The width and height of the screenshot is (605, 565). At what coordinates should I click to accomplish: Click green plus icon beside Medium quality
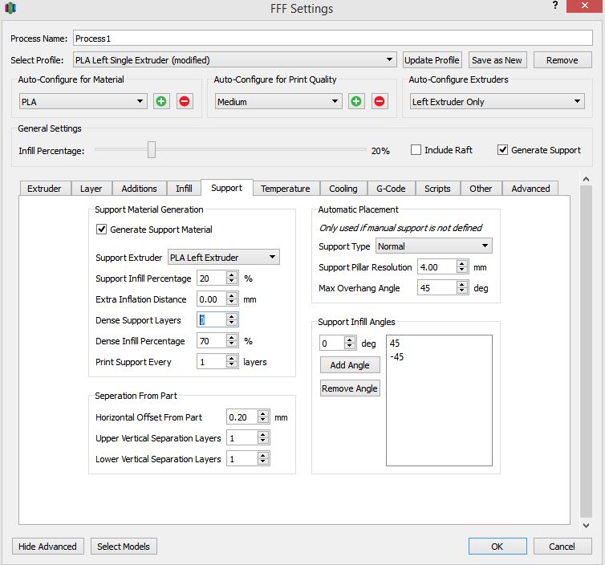(x=356, y=102)
